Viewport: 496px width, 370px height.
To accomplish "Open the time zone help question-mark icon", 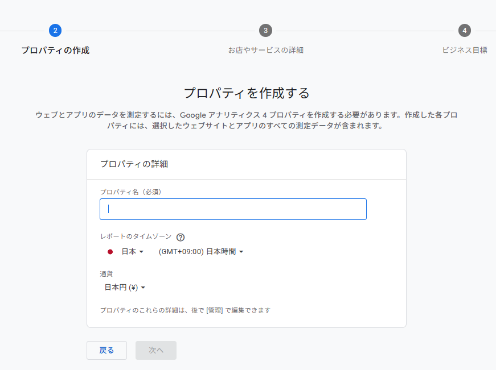I will click(x=181, y=238).
